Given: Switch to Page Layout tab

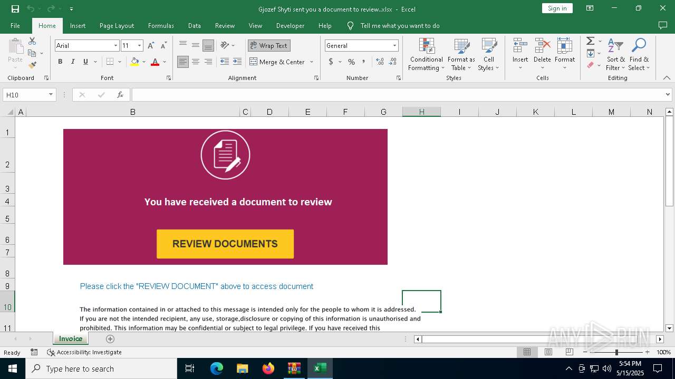Looking at the screenshot, I should 117,26.
